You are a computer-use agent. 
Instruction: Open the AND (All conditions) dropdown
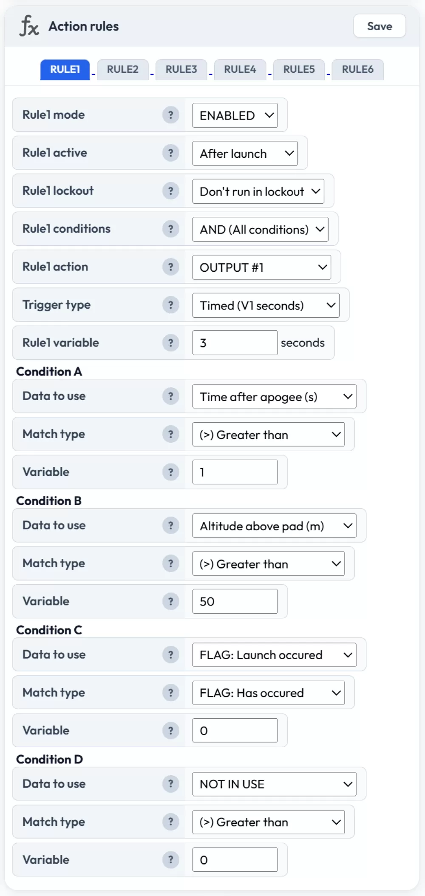coord(260,230)
